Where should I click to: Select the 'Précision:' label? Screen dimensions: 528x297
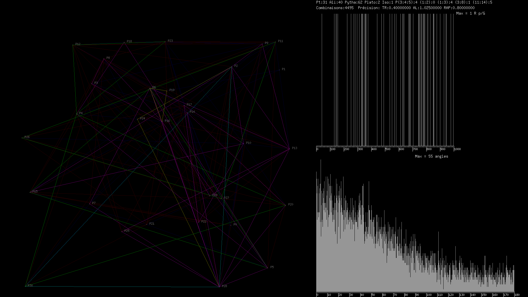click(369, 8)
